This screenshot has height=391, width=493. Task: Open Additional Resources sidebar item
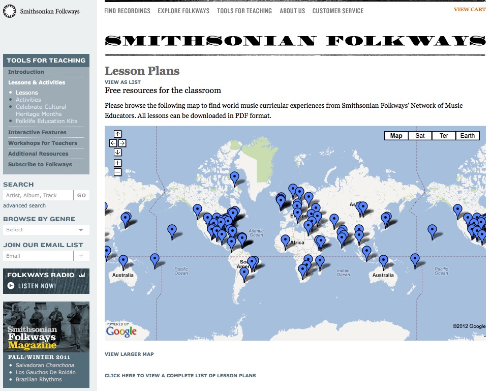38,154
